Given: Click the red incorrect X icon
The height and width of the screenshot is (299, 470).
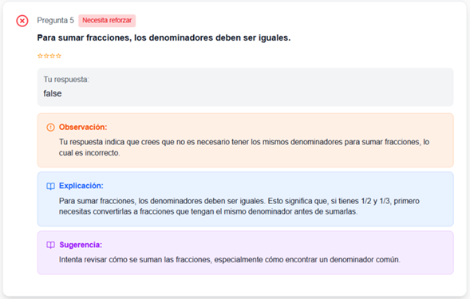Looking at the screenshot, I should point(22,21).
